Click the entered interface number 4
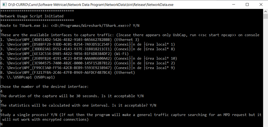This screenshot has height=127, width=268. 2,91
